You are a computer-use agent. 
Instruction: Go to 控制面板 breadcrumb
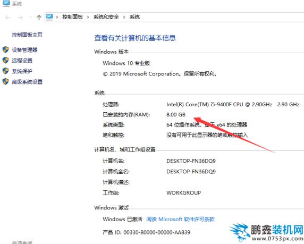coord(72,17)
